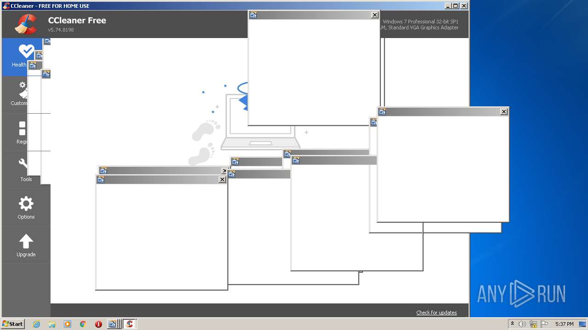Show hidden system tray icons
Image resolution: width=588 pixels, height=330 pixels.
coord(512,324)
